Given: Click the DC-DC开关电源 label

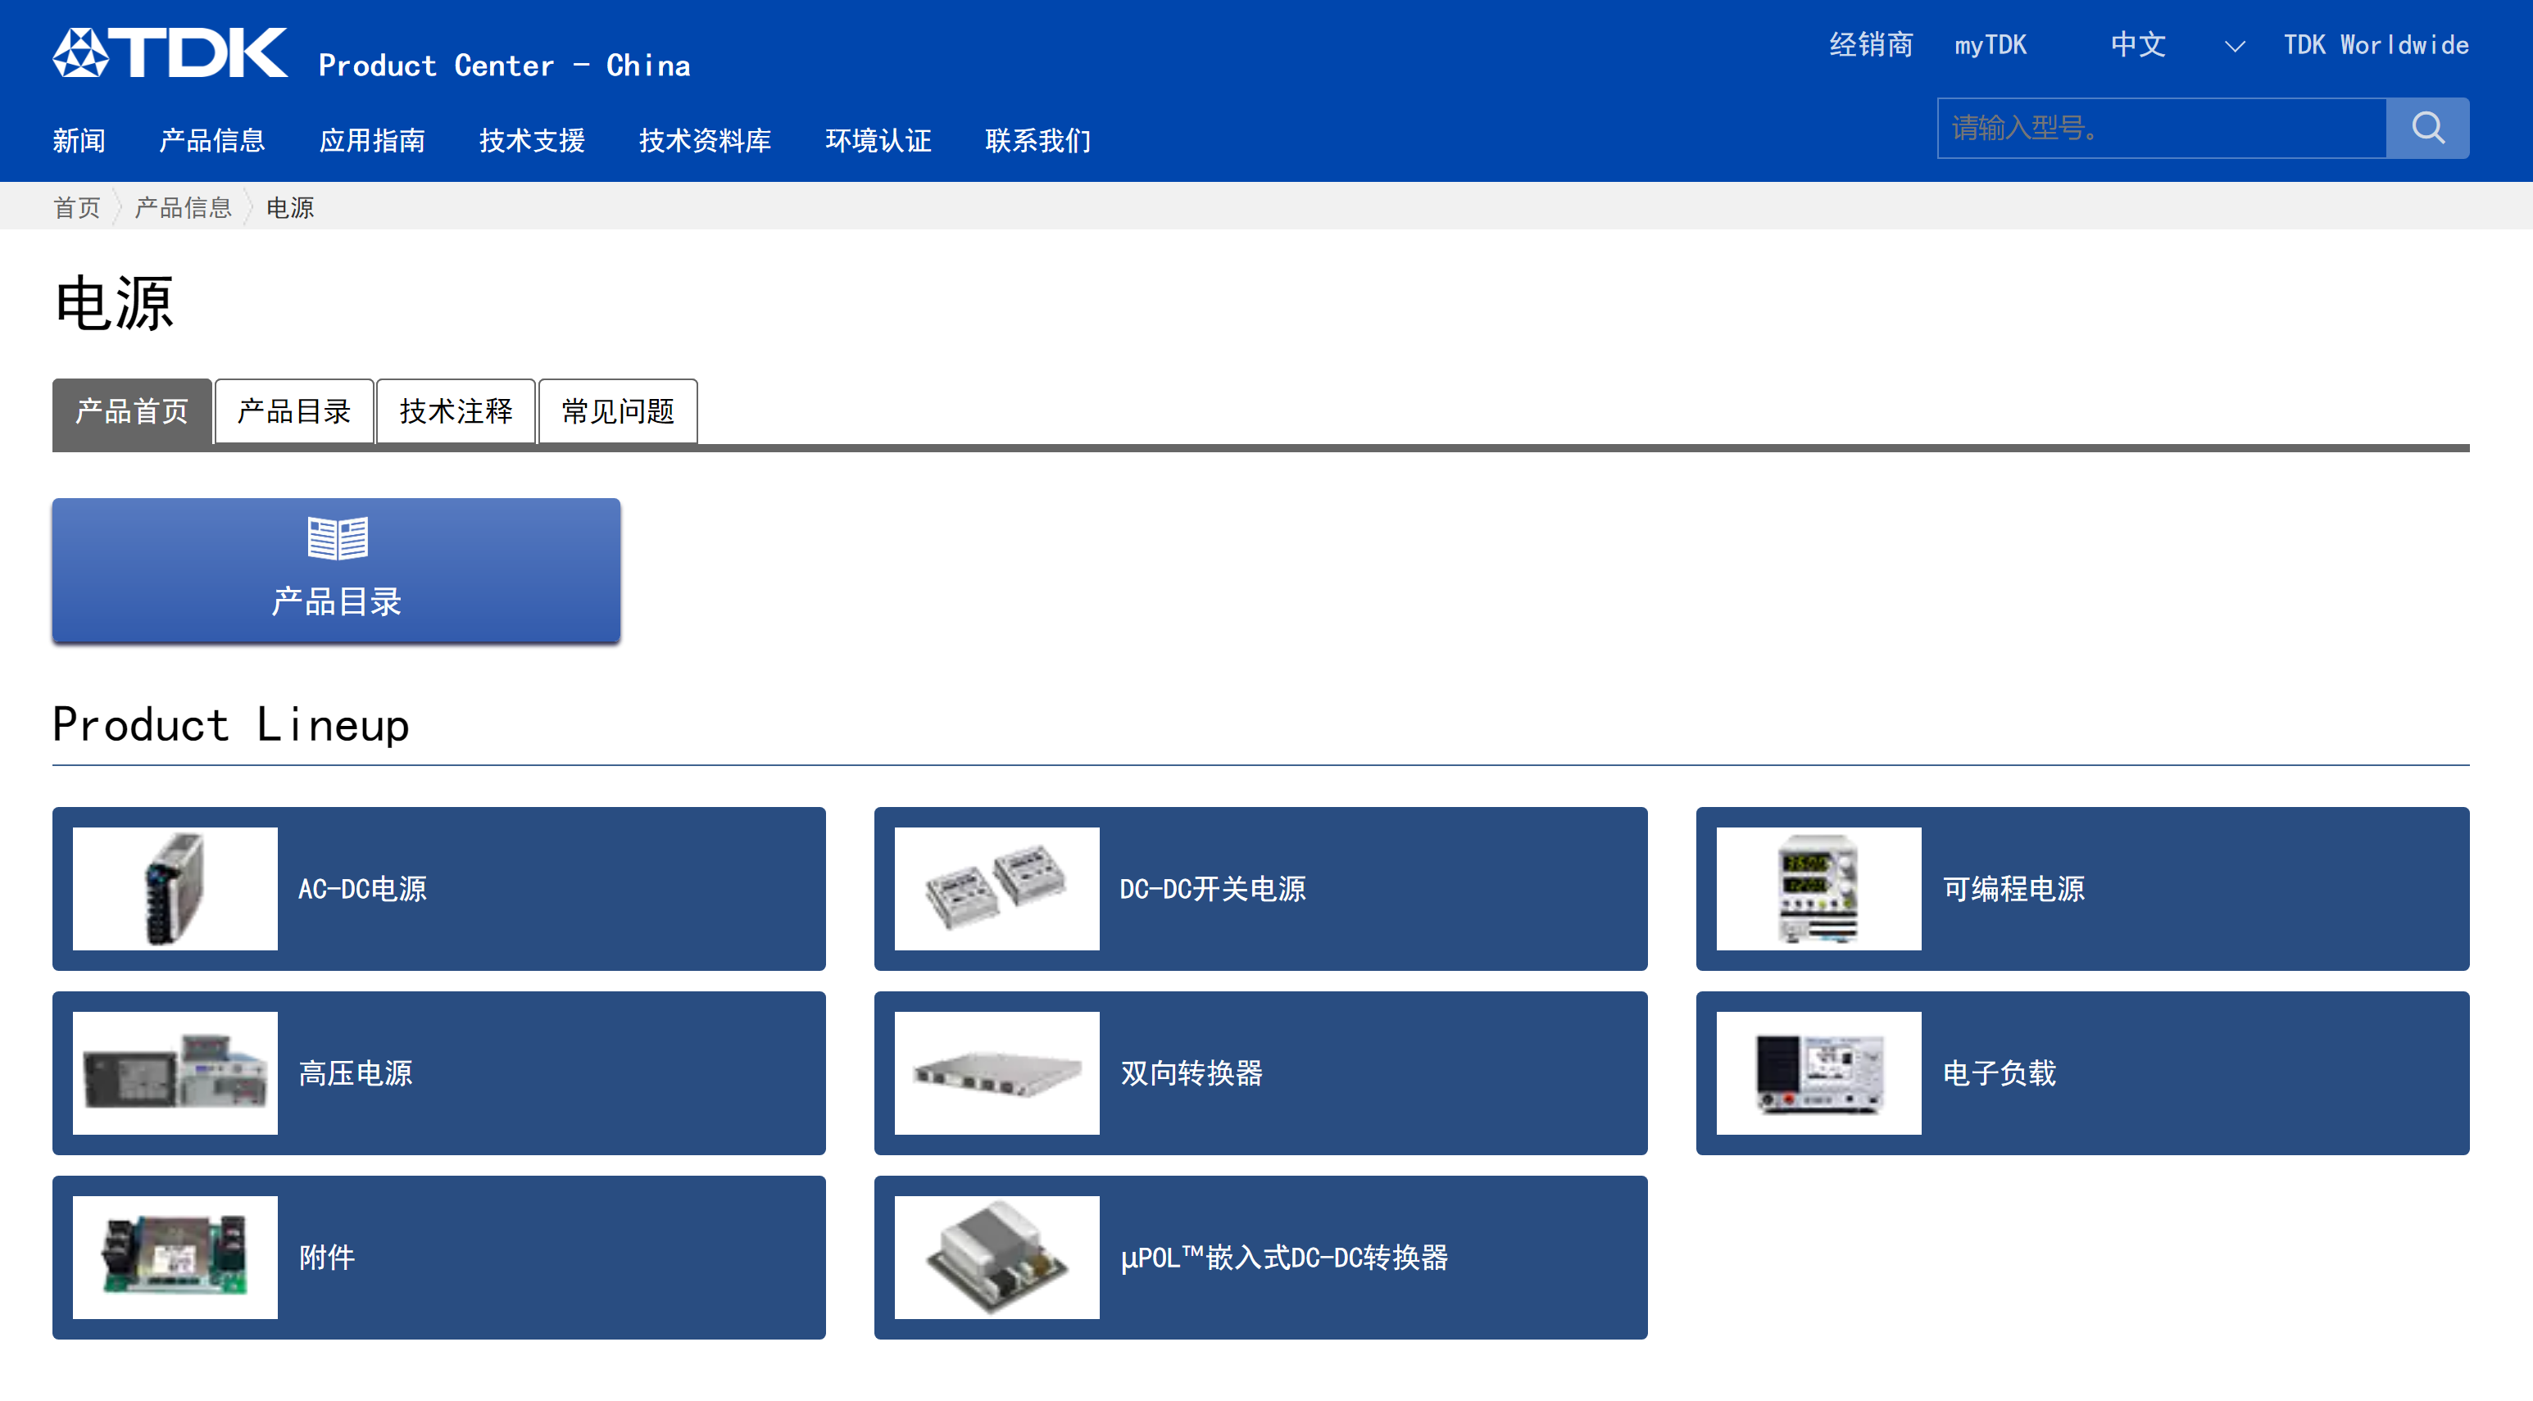Looking at the screenshot, I should (1213, 889).
